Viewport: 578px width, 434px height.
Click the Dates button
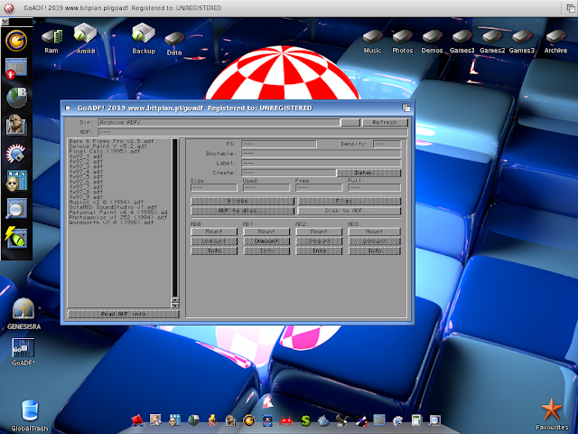[x=368, y=173]
